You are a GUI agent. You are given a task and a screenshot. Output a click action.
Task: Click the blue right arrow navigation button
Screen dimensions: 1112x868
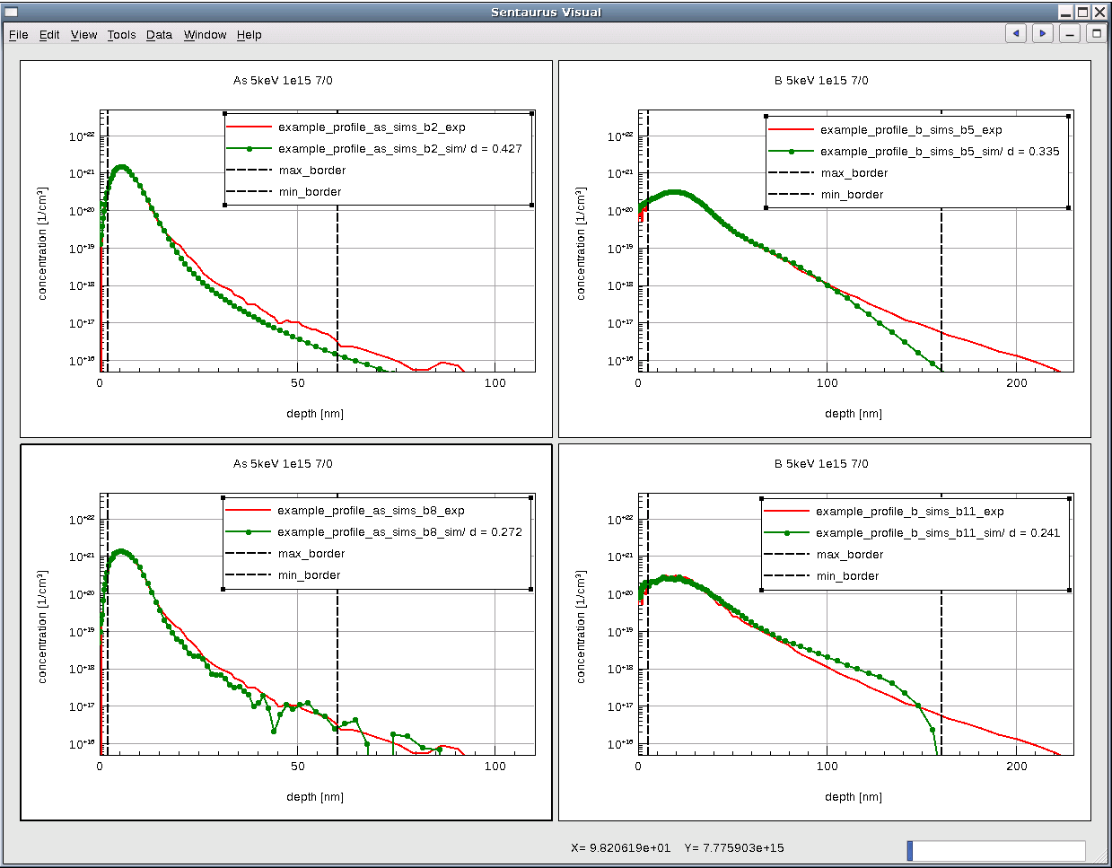click(x=1042, y=34)
